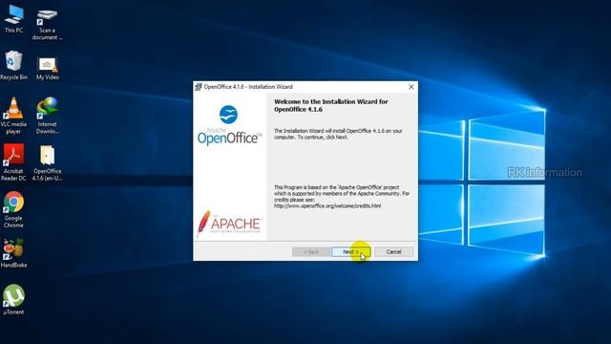
Task: Click the wizard window title text
Action: coord(248,87)
